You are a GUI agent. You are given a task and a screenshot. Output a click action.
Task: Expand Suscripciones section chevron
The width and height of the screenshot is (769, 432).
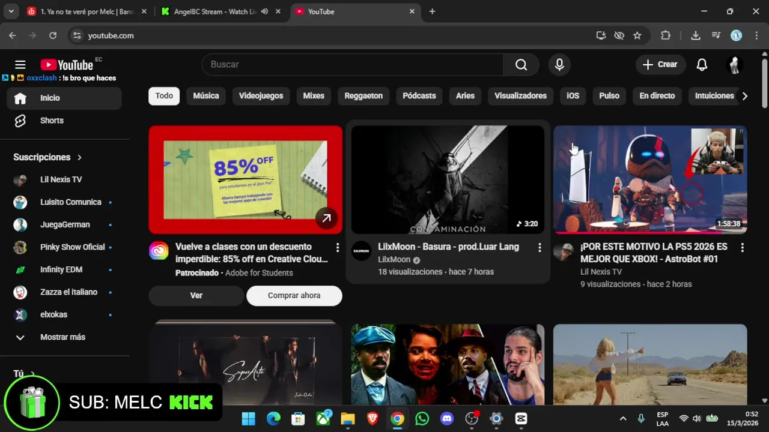click(x=79, y=157)
